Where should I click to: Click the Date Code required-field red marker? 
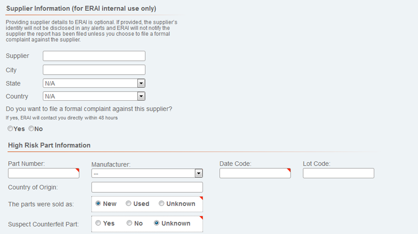coord(289,170)
